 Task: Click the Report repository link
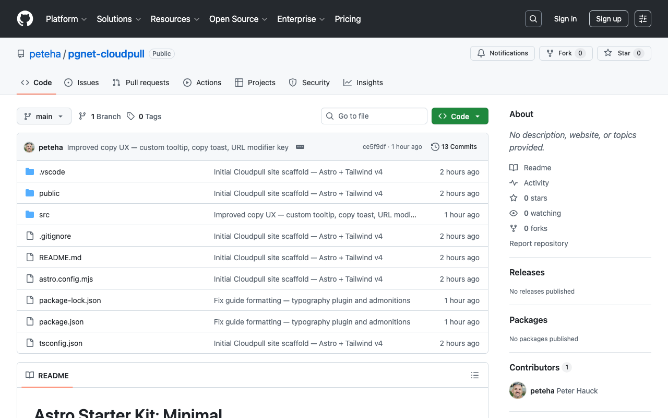tap(539, 243)
